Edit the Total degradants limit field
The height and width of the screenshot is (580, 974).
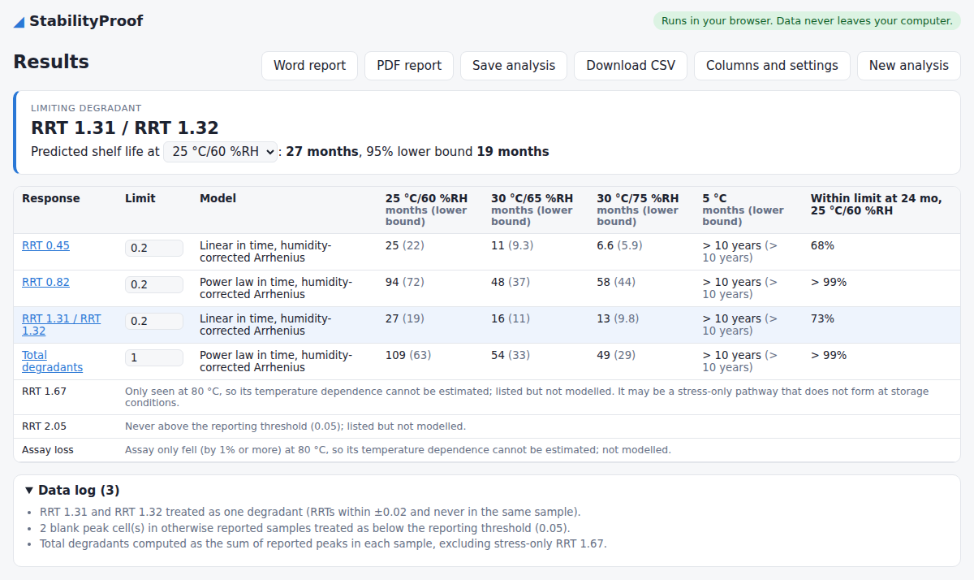click(x=154, y=357)
